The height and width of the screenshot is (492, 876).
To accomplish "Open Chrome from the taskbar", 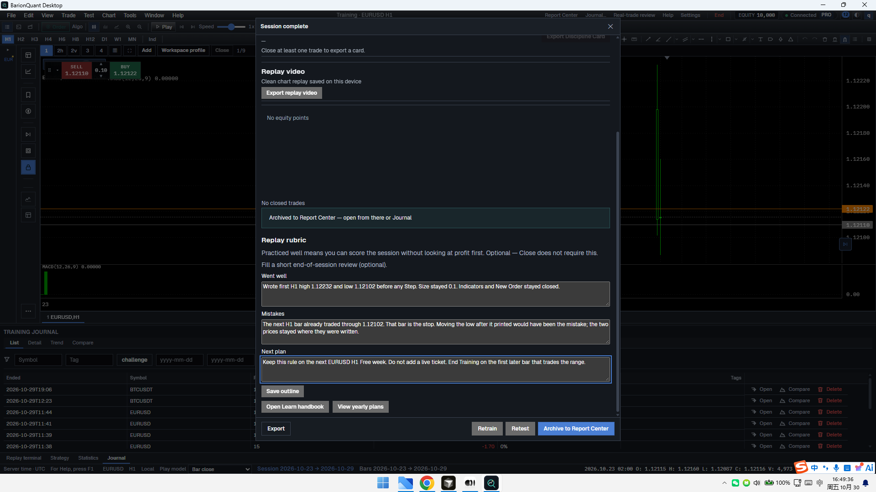I will pos(427,483).
